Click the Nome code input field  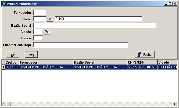(40, 19)
